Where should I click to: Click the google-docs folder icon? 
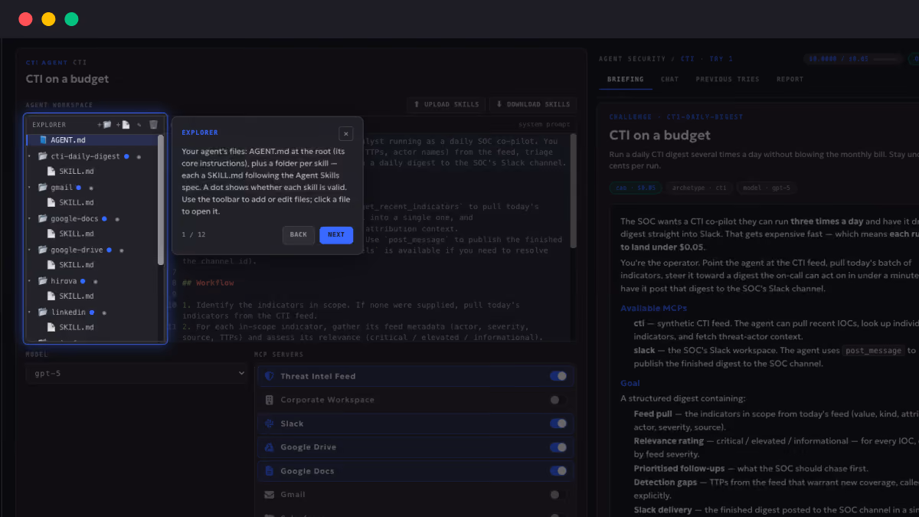(43, 219)
